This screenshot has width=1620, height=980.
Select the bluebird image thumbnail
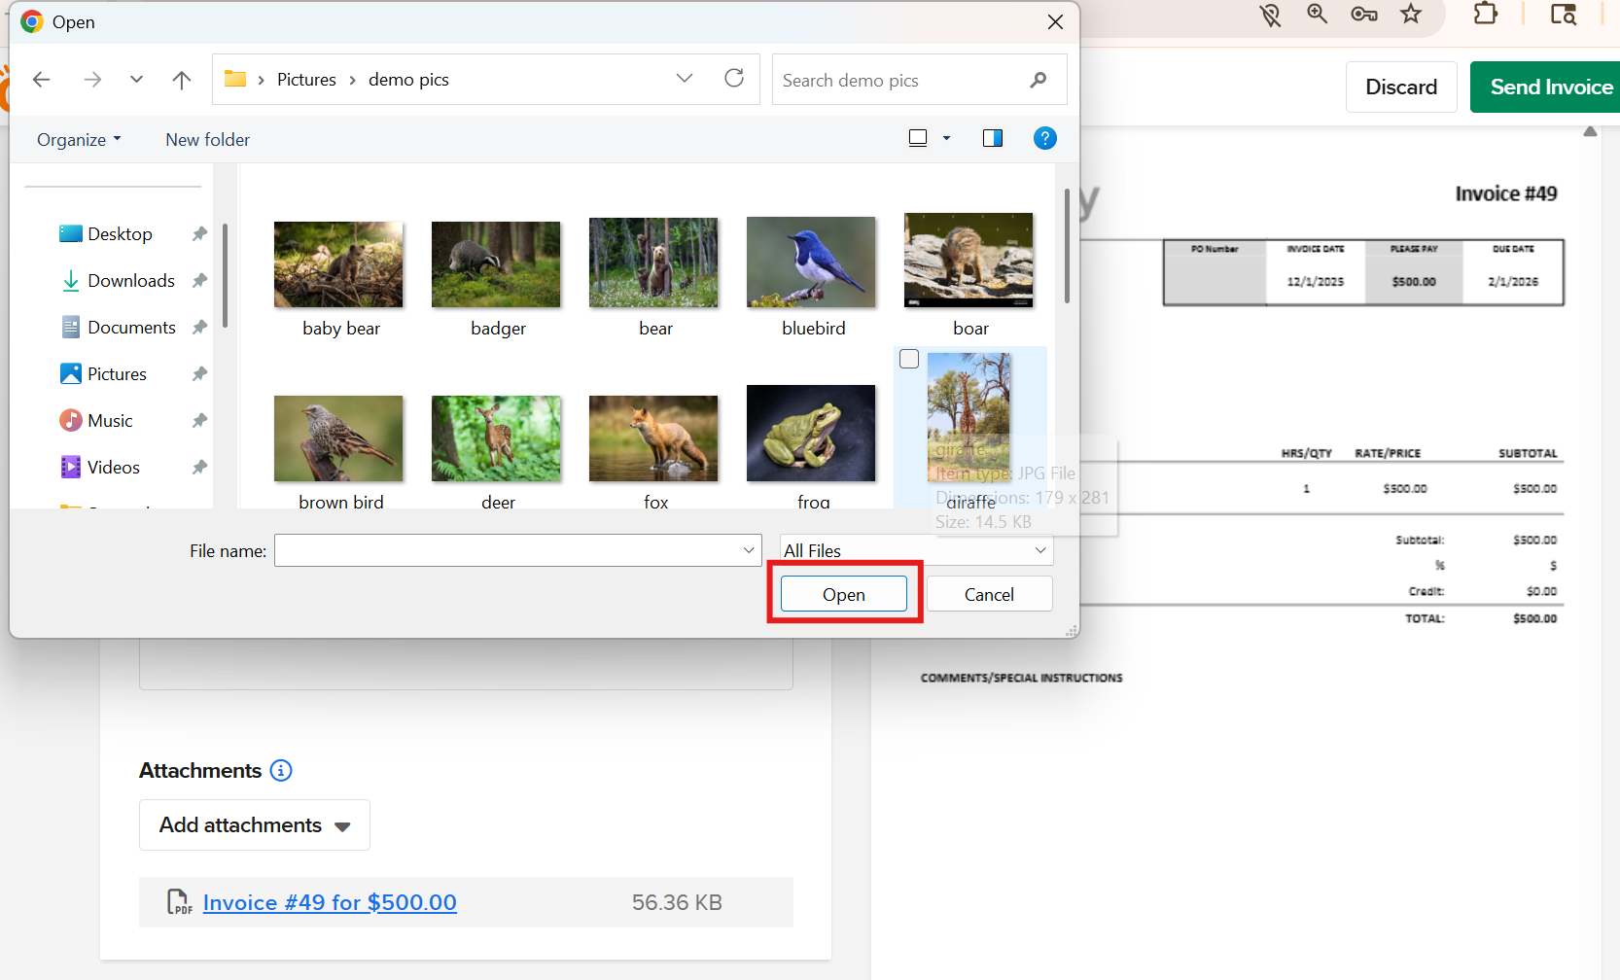tap(811, 262)
